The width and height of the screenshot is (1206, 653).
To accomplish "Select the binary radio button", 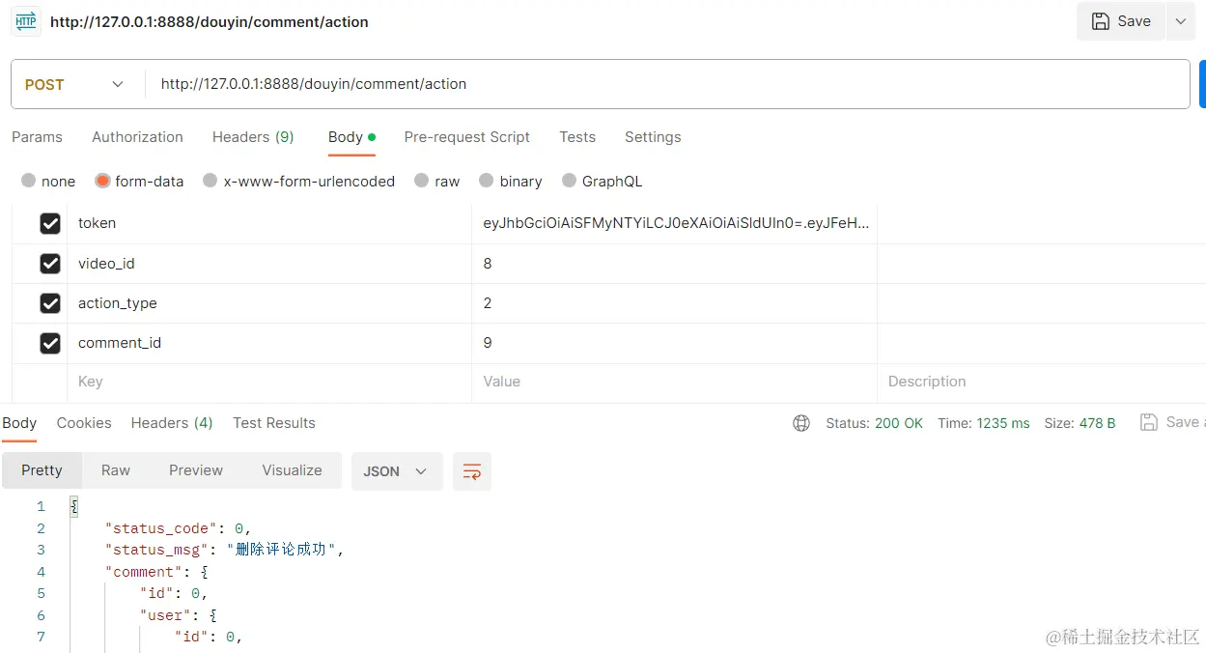I will pos(487,181).
